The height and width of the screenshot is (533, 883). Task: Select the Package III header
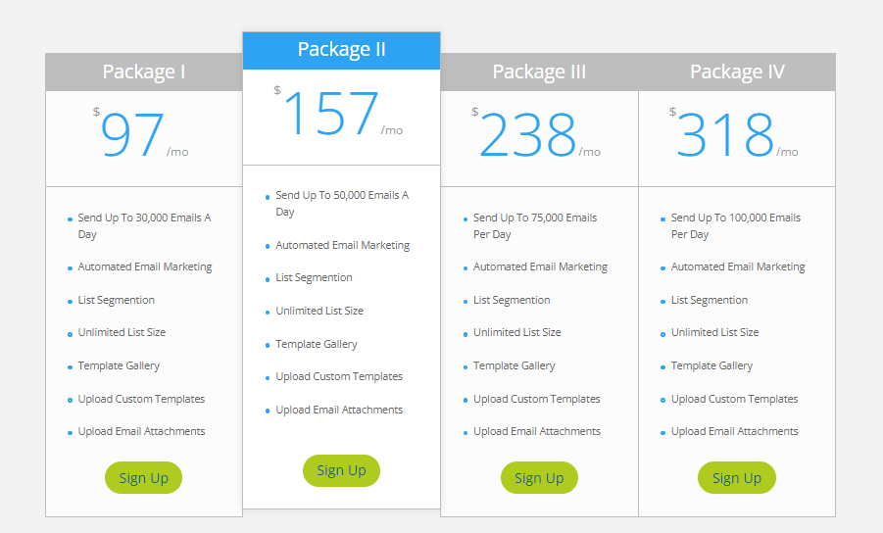pyautogui.click(x=539, y=72)
